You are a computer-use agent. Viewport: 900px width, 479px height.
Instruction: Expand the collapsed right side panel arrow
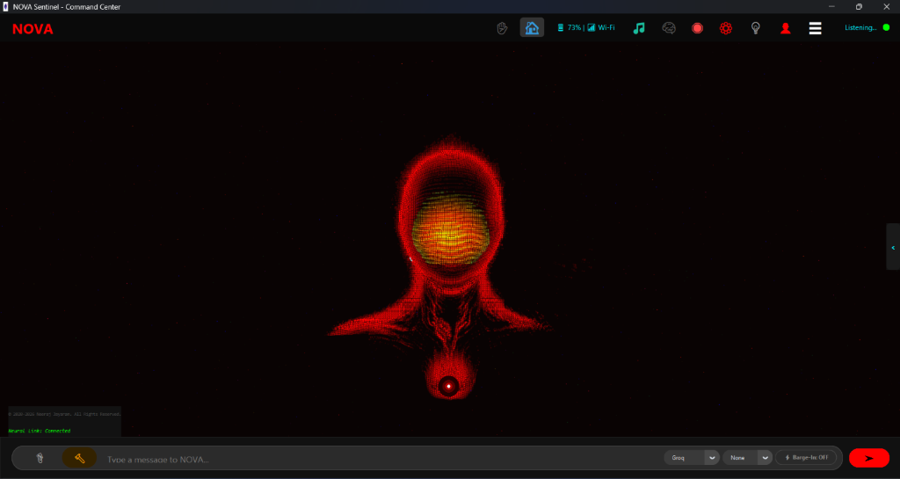pyautogui.click(x=893, y=247)
